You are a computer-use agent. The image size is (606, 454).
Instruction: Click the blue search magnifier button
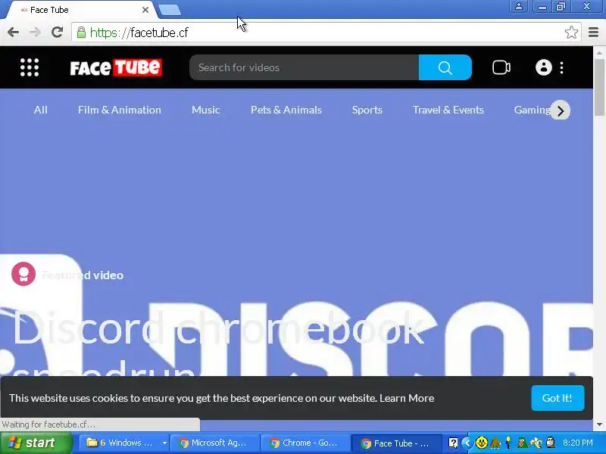[x=445, y=67]
